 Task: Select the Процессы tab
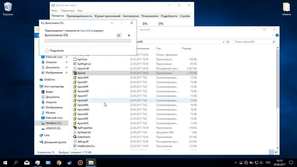pos(58,16)
